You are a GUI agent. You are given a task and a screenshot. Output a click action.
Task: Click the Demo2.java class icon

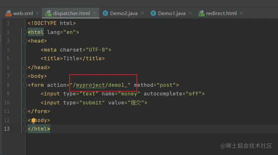click(x=105, y=13)
